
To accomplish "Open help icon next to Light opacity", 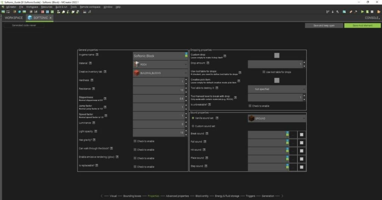I will tap(96, 131).
